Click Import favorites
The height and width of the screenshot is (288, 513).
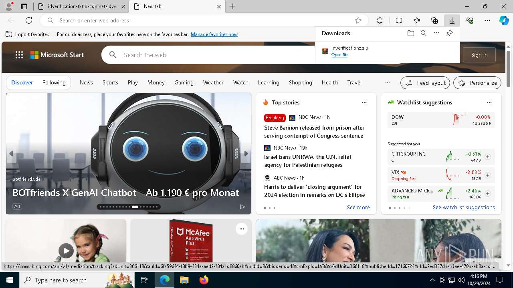click(27, 34)
